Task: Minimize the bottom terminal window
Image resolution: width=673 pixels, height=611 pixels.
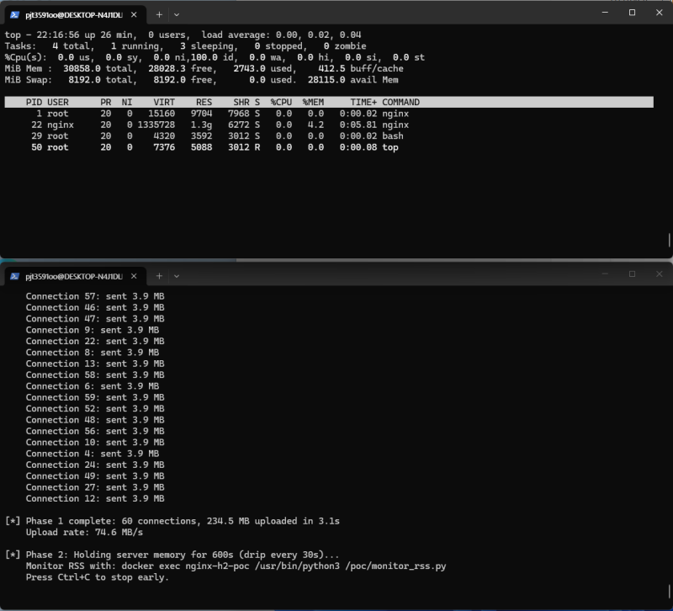Action: coord(605,274)
